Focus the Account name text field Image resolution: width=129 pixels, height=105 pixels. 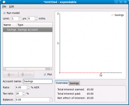[38, 81]
